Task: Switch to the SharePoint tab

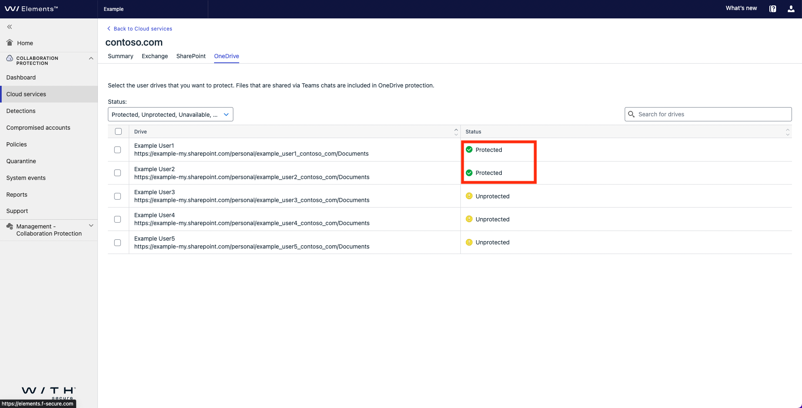Action: (190, 56)
